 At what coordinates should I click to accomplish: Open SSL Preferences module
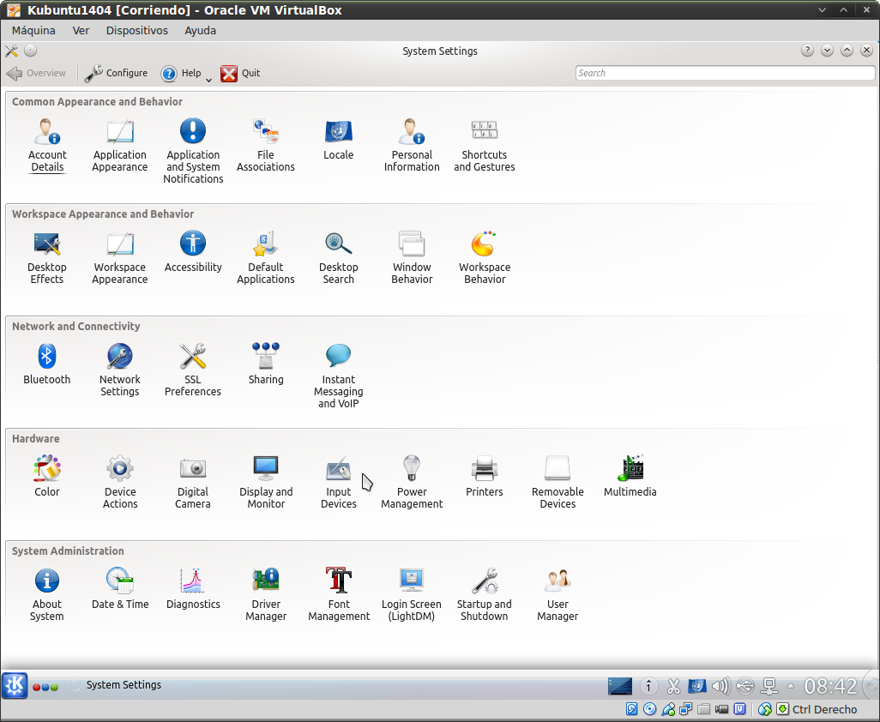(193, 369)
